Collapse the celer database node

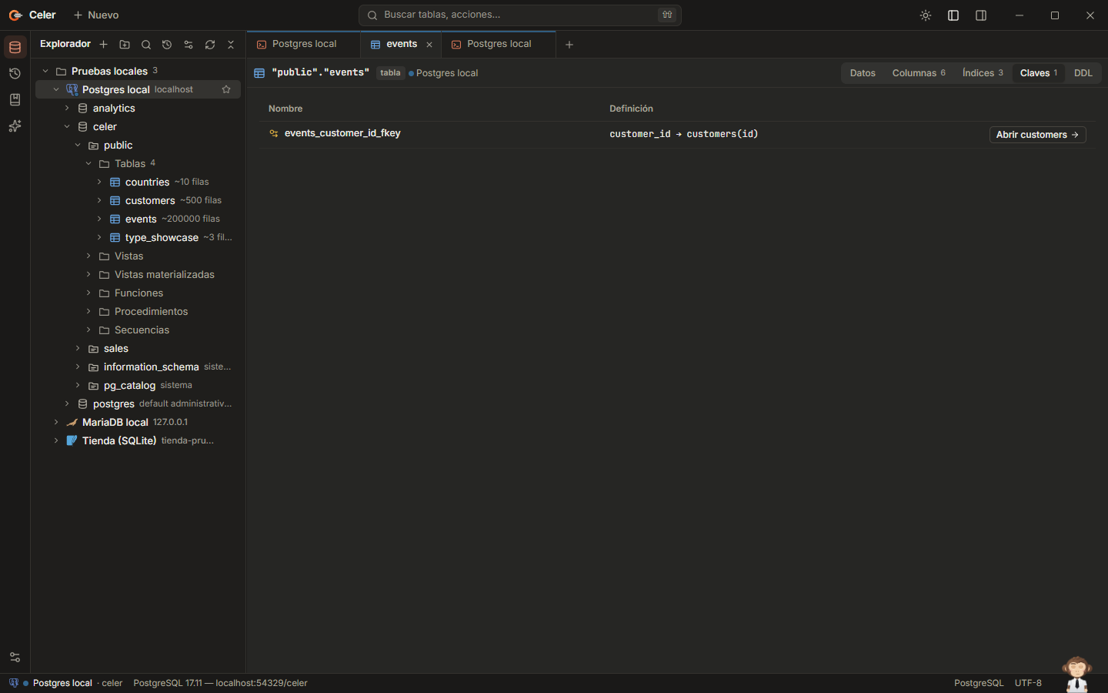click(67, 126)
